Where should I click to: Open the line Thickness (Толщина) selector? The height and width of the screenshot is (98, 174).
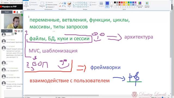[101, 4]
